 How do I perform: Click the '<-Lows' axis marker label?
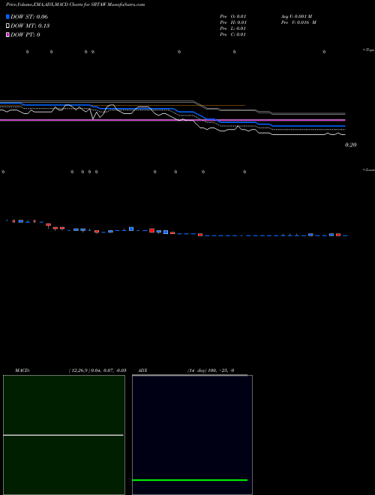point(368,169)
